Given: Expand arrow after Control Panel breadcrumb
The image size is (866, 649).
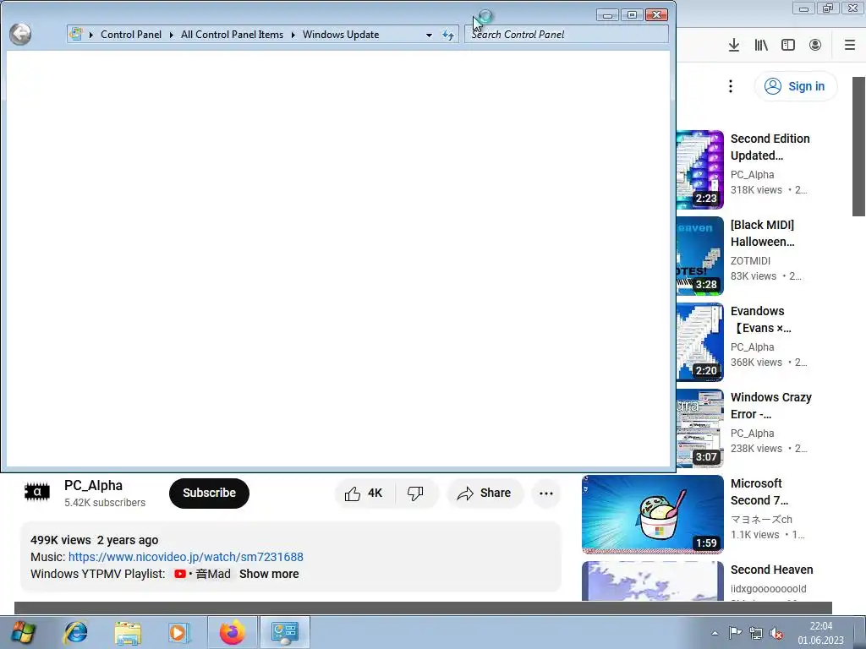Looking at the screenshot, I should pos(171,35).
